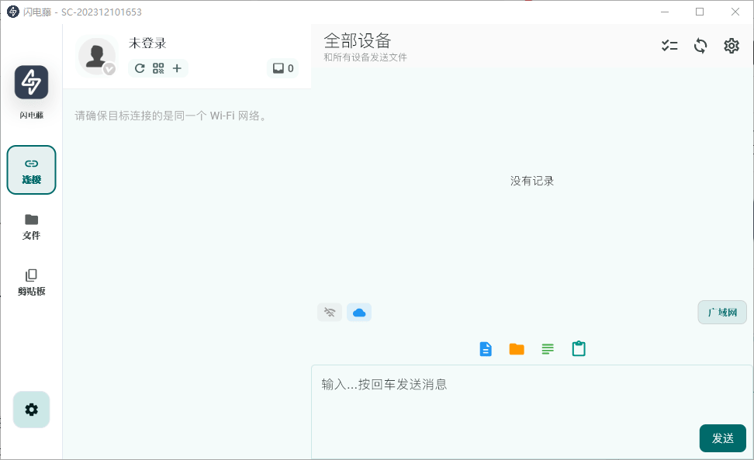The image size is (754, 460).
Task: Expand the avatar status dropdown arrow
Action: [109, 69]
